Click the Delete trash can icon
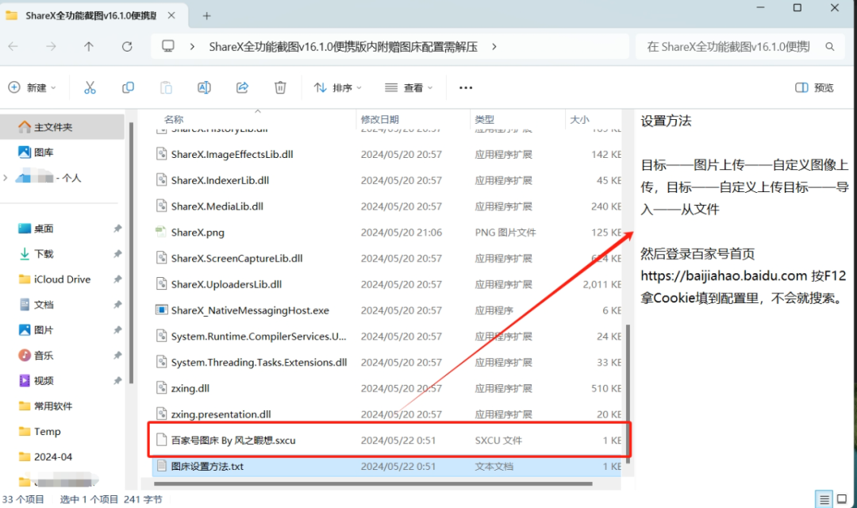The width and height of the screenshot is (857, 508). [x=280, y=87]
